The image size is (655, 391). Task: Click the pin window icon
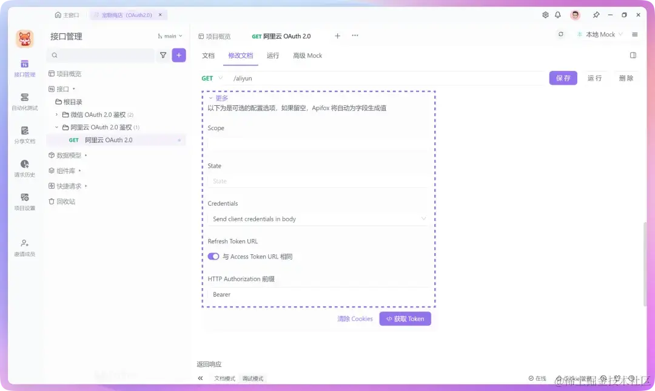[596, 15]
